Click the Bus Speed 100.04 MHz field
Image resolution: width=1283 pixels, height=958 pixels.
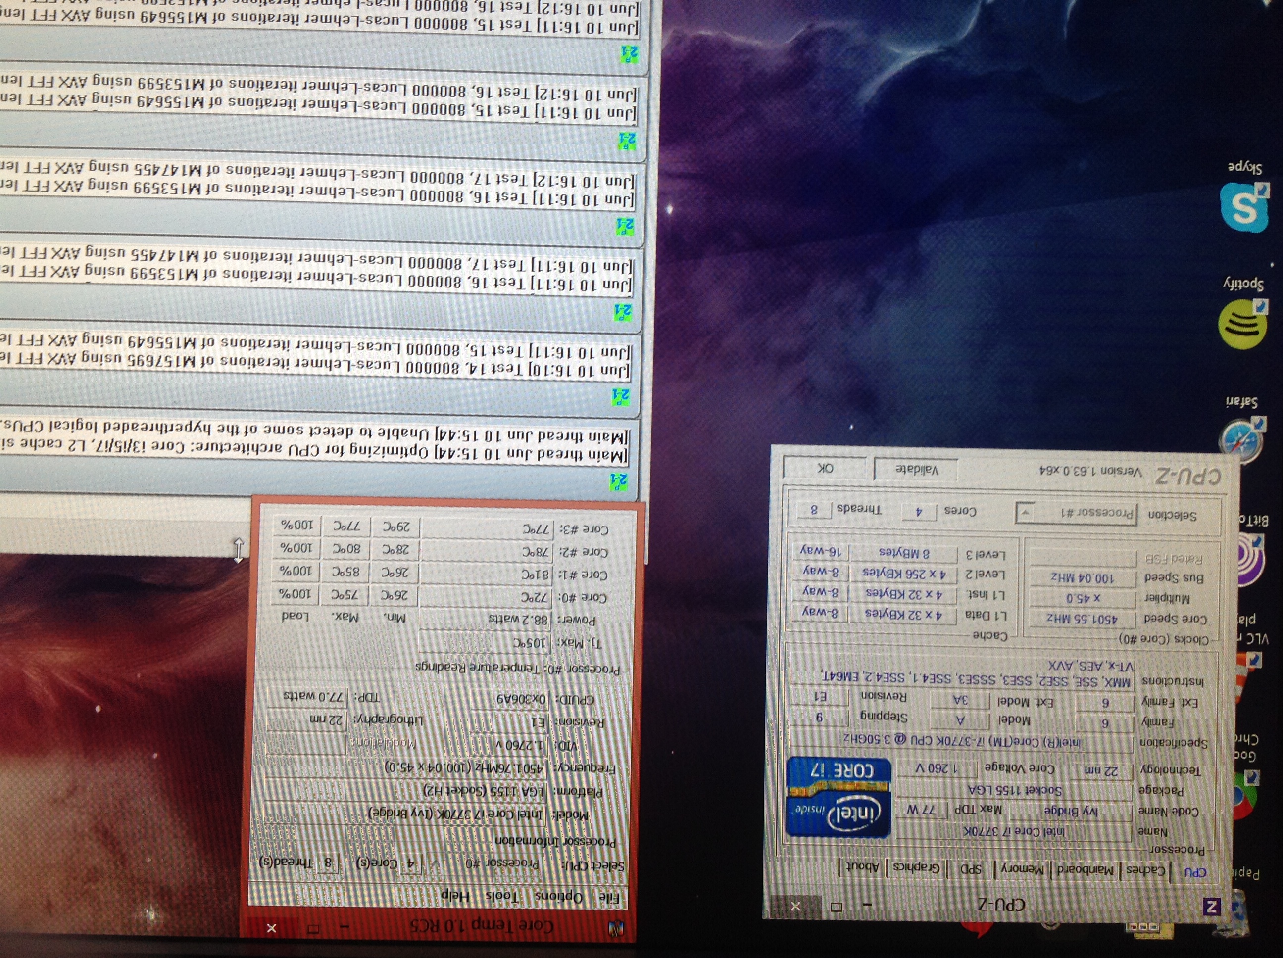pyautogui.click(x=1083, y=577)
